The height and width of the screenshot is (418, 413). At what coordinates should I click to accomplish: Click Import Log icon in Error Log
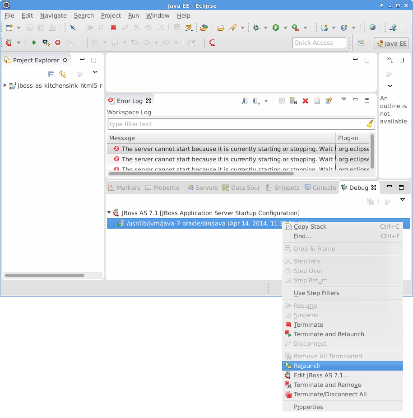[256, 101]
